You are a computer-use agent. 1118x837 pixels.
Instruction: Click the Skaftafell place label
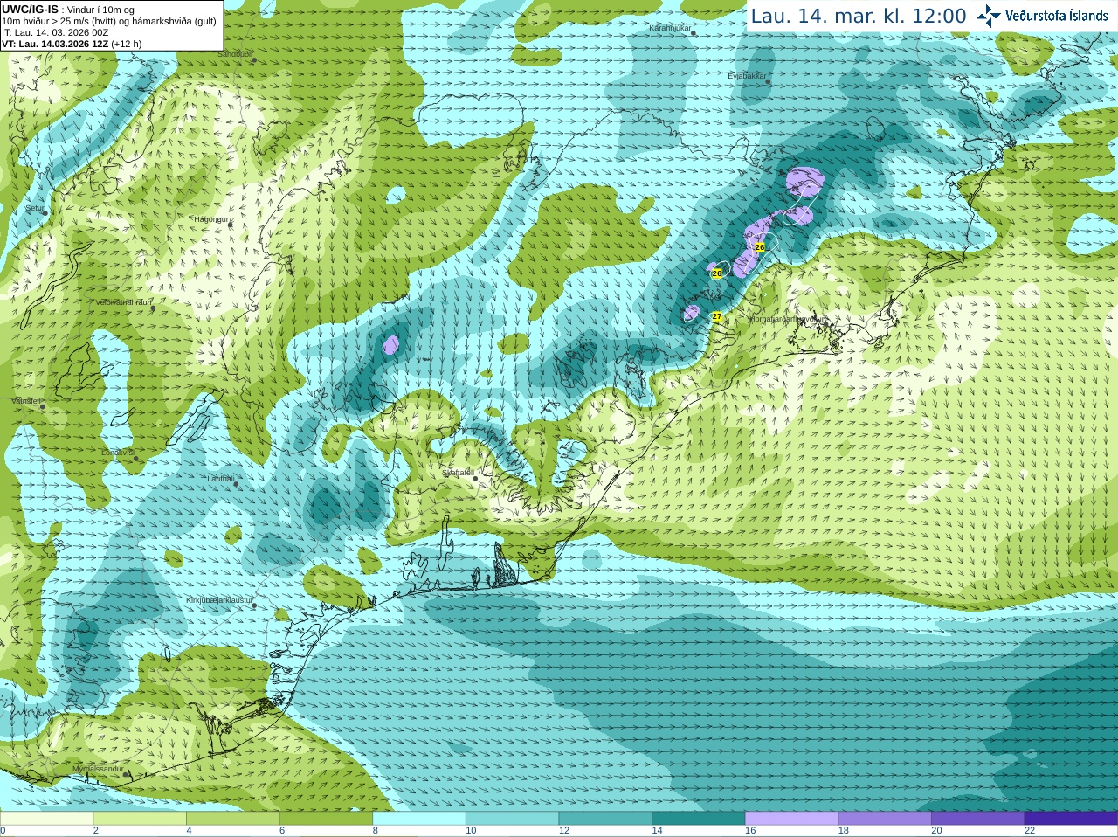(457, 473)
